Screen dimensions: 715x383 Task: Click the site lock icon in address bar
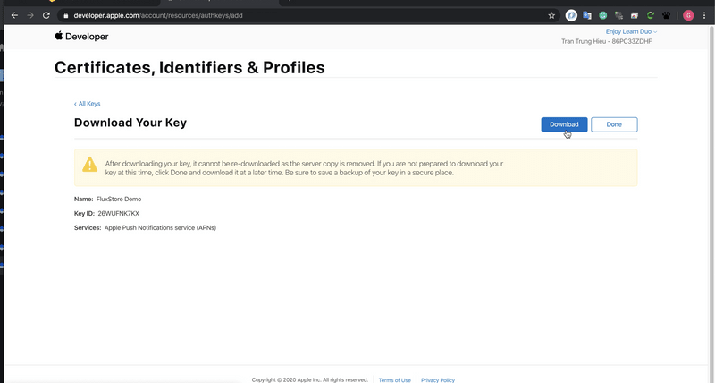65,15
